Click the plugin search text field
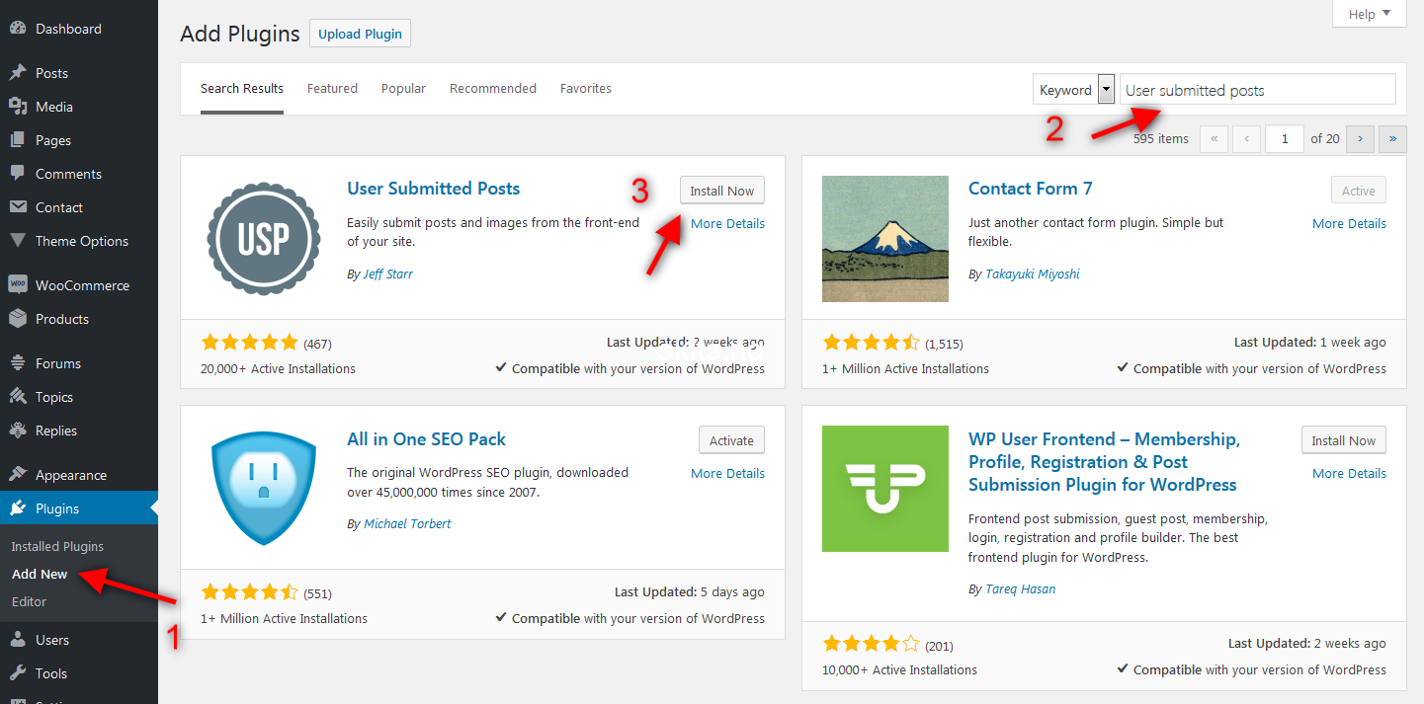 click(1257, 90)
